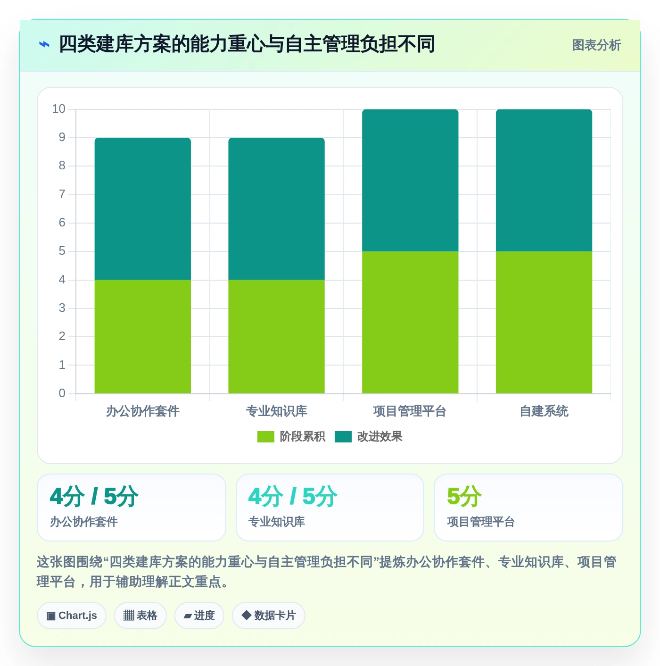The width and height of the screenshot is (660, 666).
Task: Select the 表格 tag chip
Action: pos(140,616)
